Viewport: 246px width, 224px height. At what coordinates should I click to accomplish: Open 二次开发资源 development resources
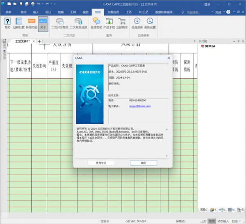(78, 23)
